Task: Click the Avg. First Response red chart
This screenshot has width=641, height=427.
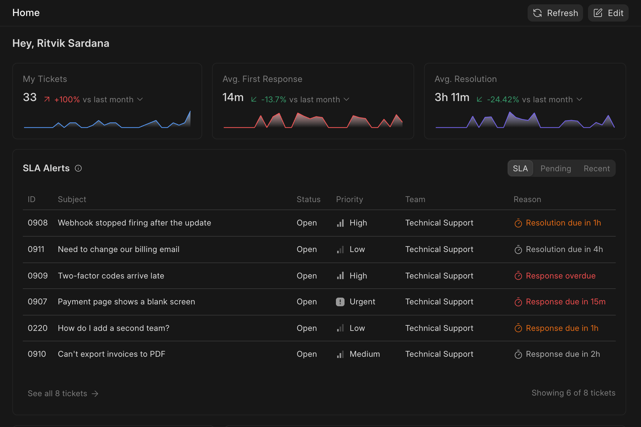Action: (x=313, y=120)
